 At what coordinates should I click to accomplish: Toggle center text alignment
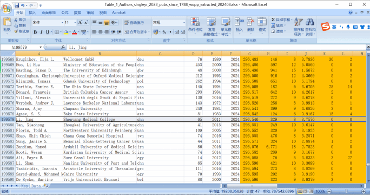click(101, 31)
